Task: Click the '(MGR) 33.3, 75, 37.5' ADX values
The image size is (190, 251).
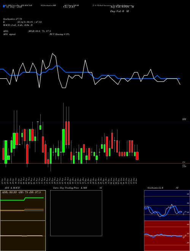Action: click(x=40, y=31)
